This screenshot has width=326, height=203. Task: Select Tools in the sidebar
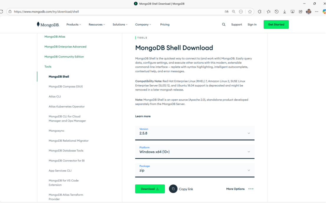(x=48, y=67)
